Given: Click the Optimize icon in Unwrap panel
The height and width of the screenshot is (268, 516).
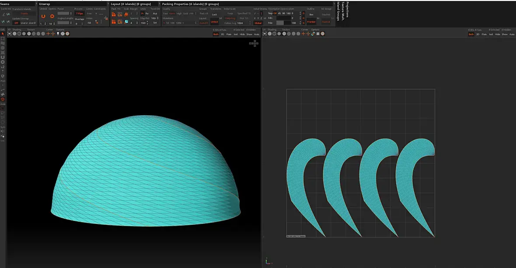Looking at the screenshot, I should tap(52, 16).
